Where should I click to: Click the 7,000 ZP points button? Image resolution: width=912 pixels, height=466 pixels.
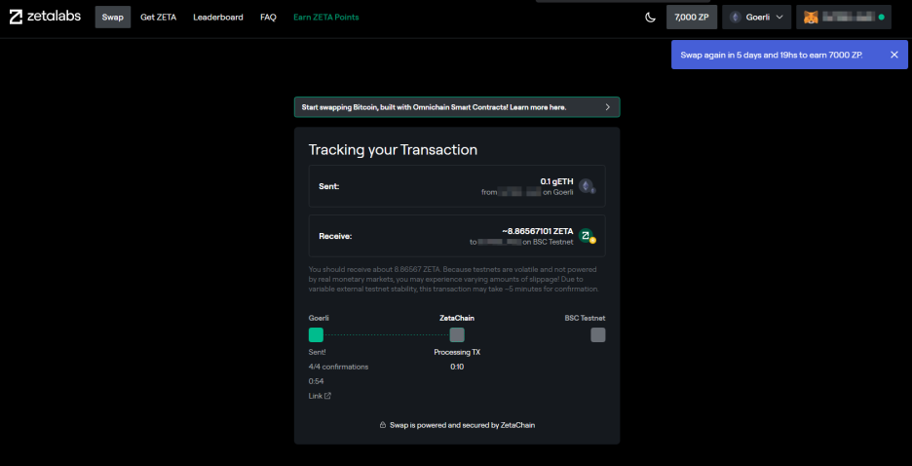coord(692,18)
